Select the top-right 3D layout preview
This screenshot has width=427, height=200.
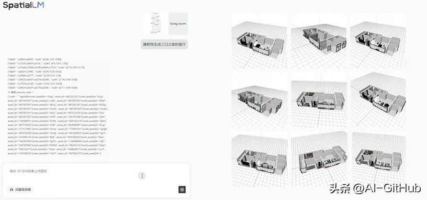coord(378,41)
